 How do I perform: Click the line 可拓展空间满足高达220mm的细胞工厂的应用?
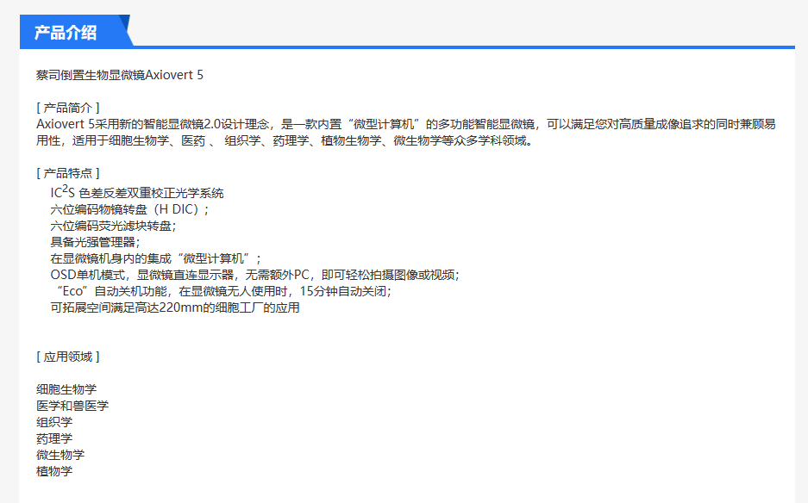[x=175, y=307]
